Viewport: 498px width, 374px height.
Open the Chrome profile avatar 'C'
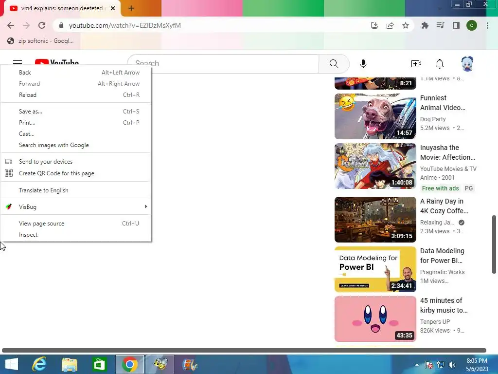(472, 25)
